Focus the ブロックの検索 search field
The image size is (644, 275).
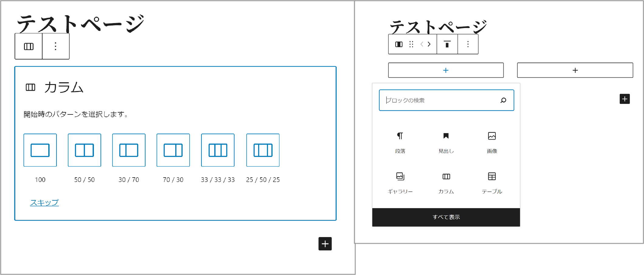tap(440, 100)
